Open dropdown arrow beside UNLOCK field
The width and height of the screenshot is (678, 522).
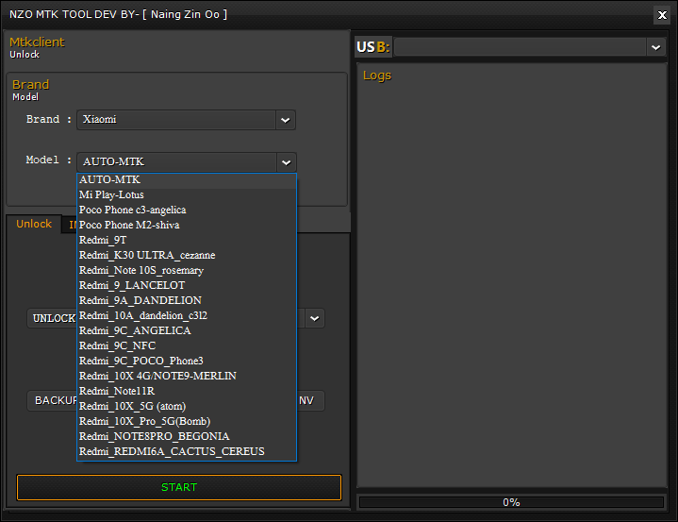314,319
